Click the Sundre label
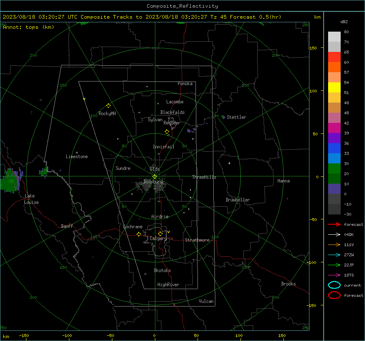This screenshot has height=341, width=365. coord(123,168)
